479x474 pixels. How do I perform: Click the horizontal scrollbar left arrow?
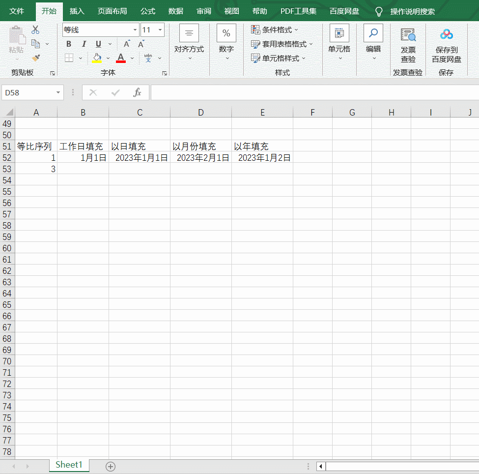(321, 466)
